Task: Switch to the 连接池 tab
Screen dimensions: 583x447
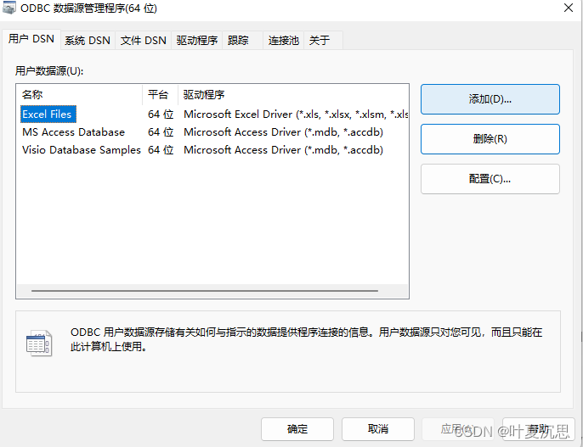Action: click(x=283, y=40)
